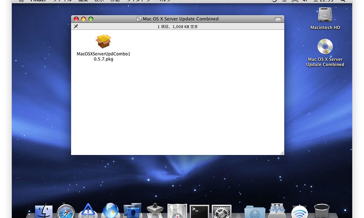Viewport: 364px width, 218px height.
Task: Open the joystick icon app in Dock
Action: pos(155,211)
